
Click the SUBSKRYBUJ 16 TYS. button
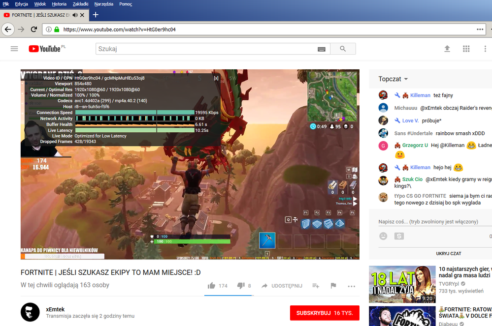pos(325,313)
